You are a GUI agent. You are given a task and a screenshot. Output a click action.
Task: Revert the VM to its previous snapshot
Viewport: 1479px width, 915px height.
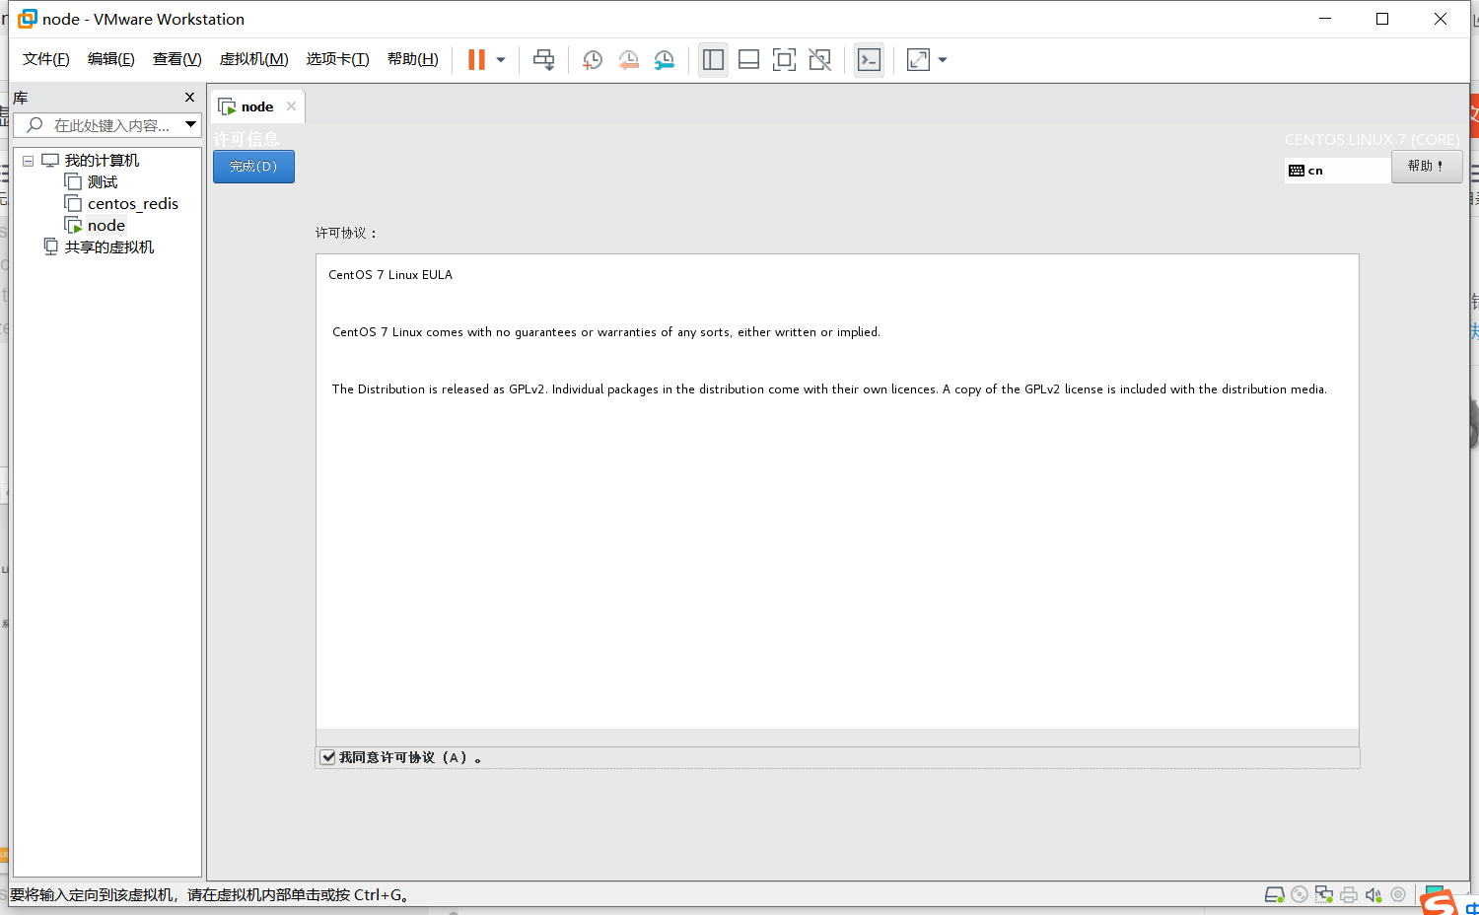tap(628, 60)
